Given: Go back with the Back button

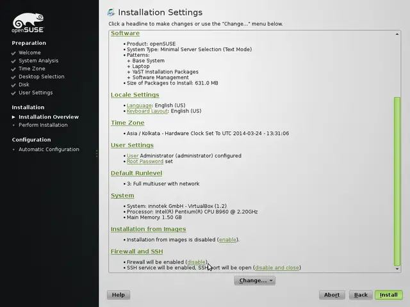Looking at the screenshot, I should tap(361, 295).
